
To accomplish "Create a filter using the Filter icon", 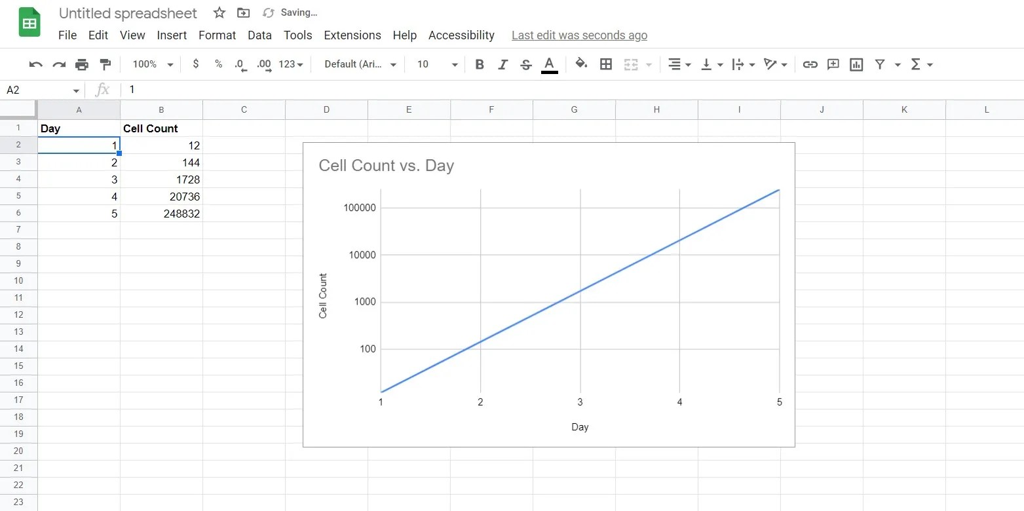I will (x=880, y=64).
